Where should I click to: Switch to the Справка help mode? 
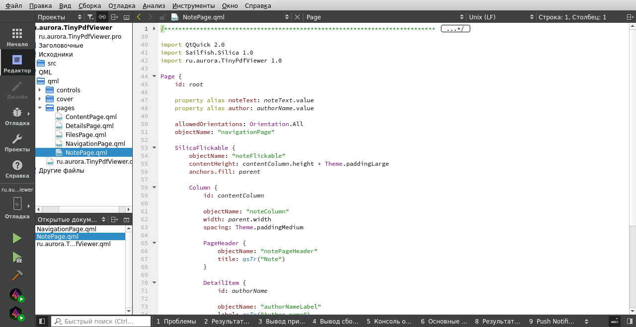(x=17, y=169)
